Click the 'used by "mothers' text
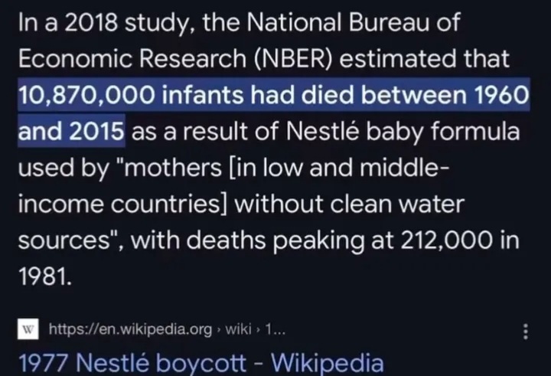This screenshot has height=376, width=551. tap(120, 168)
